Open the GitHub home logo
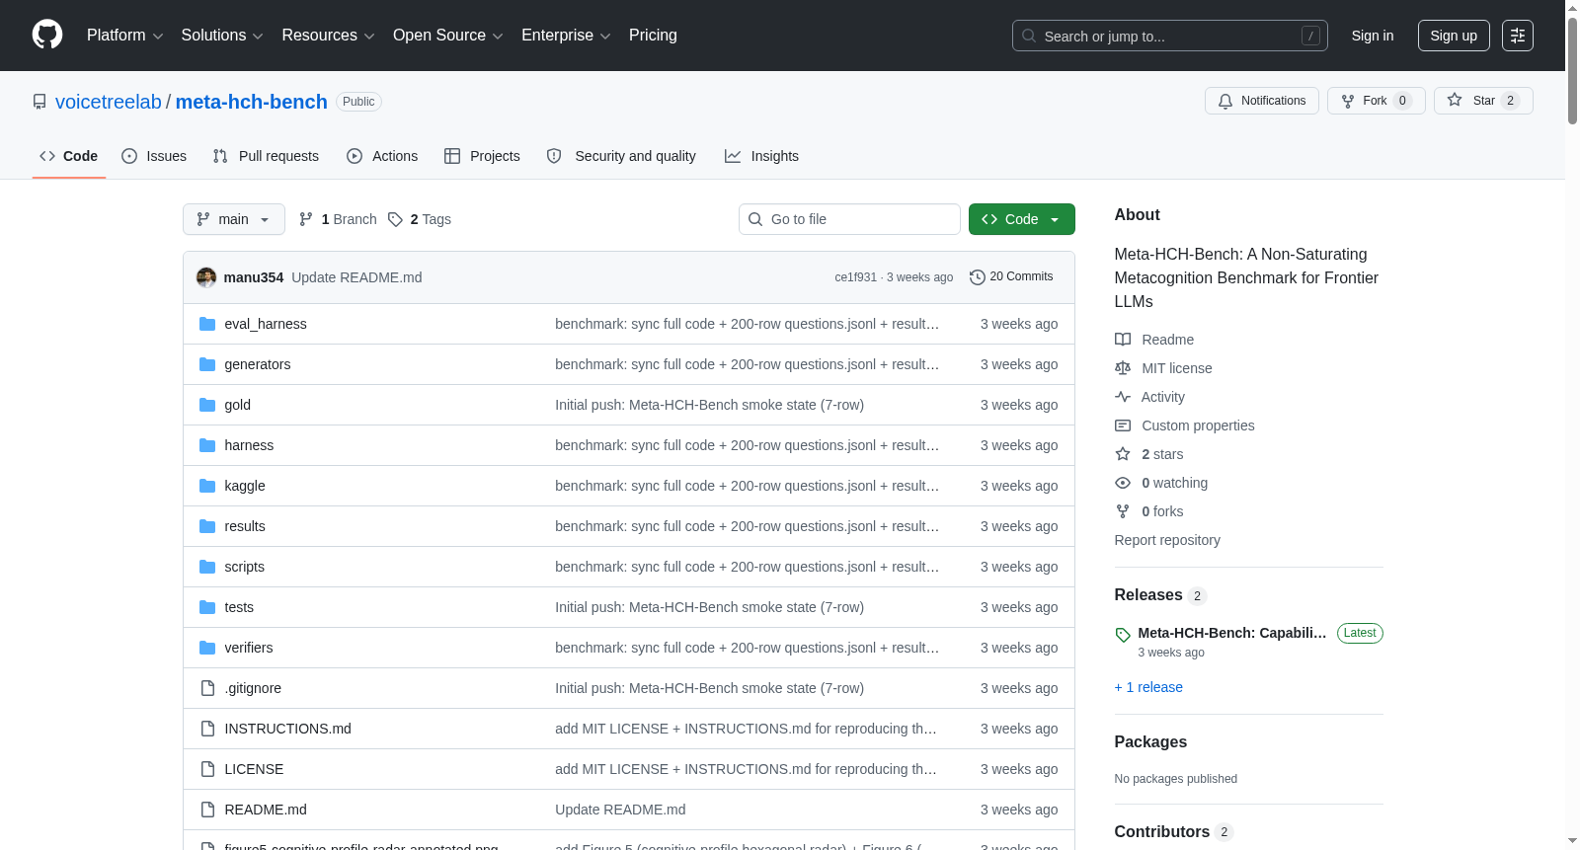Image resolution: width=1580 pixels, height=850 pixels. pos(47,35)
